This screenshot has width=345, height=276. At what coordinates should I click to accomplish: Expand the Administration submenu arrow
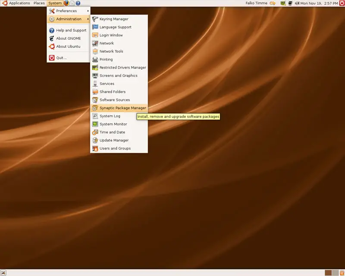tap(88, 19)
